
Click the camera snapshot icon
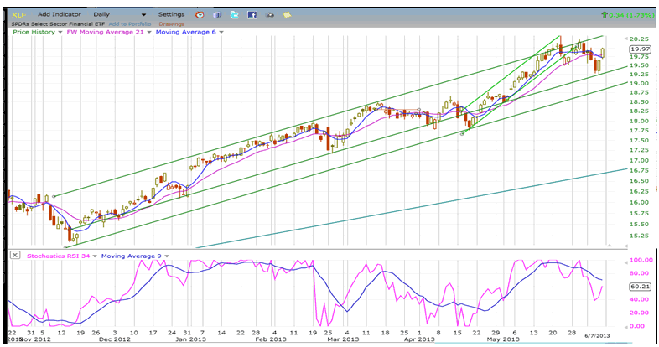click(269, 15)
